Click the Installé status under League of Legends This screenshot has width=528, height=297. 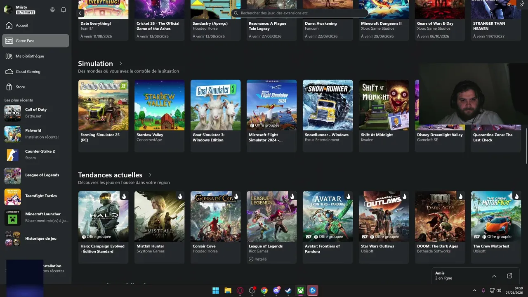tap(258, 259)
